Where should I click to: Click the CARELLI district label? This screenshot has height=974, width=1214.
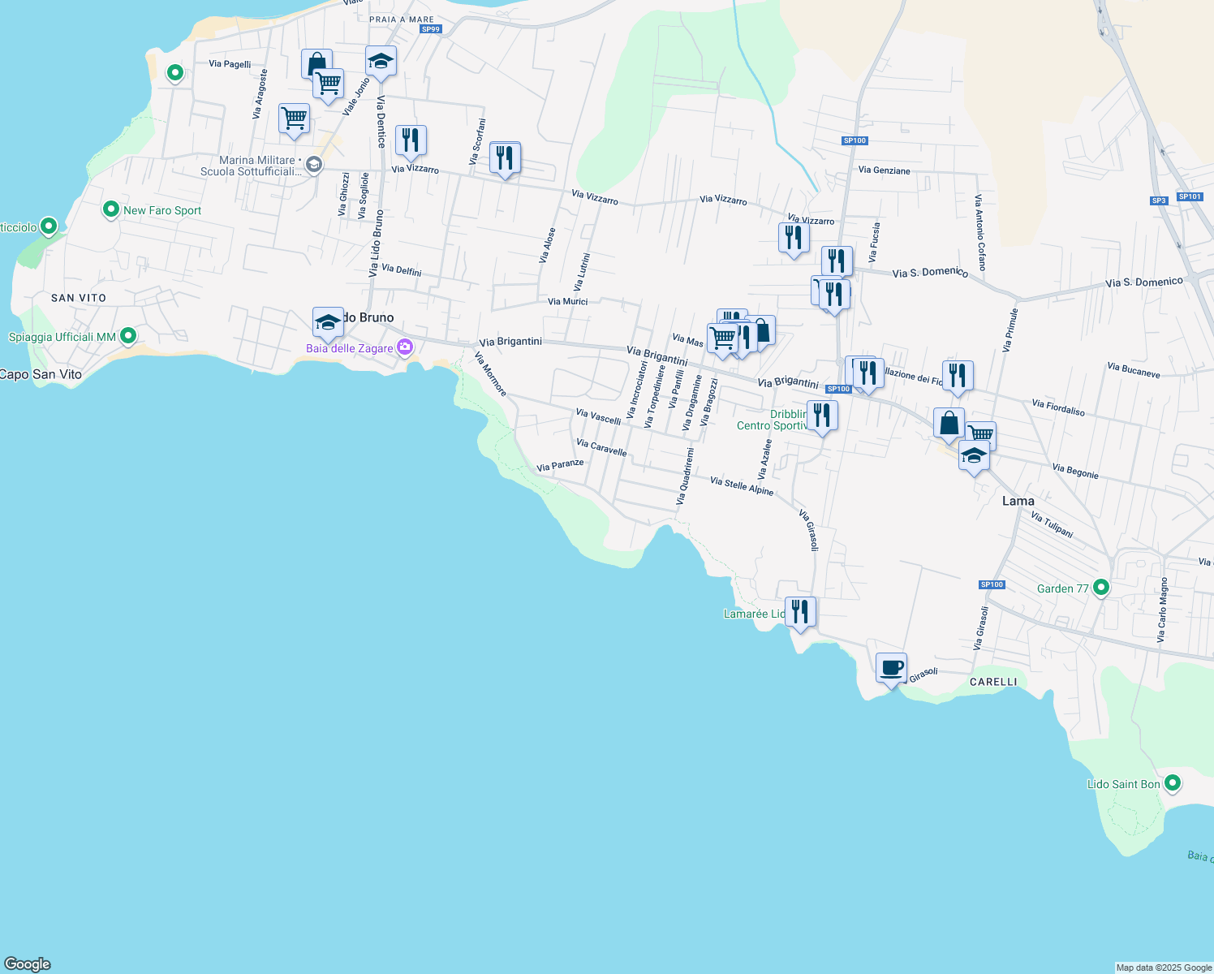pyautogui.click(x=993, y=682)
